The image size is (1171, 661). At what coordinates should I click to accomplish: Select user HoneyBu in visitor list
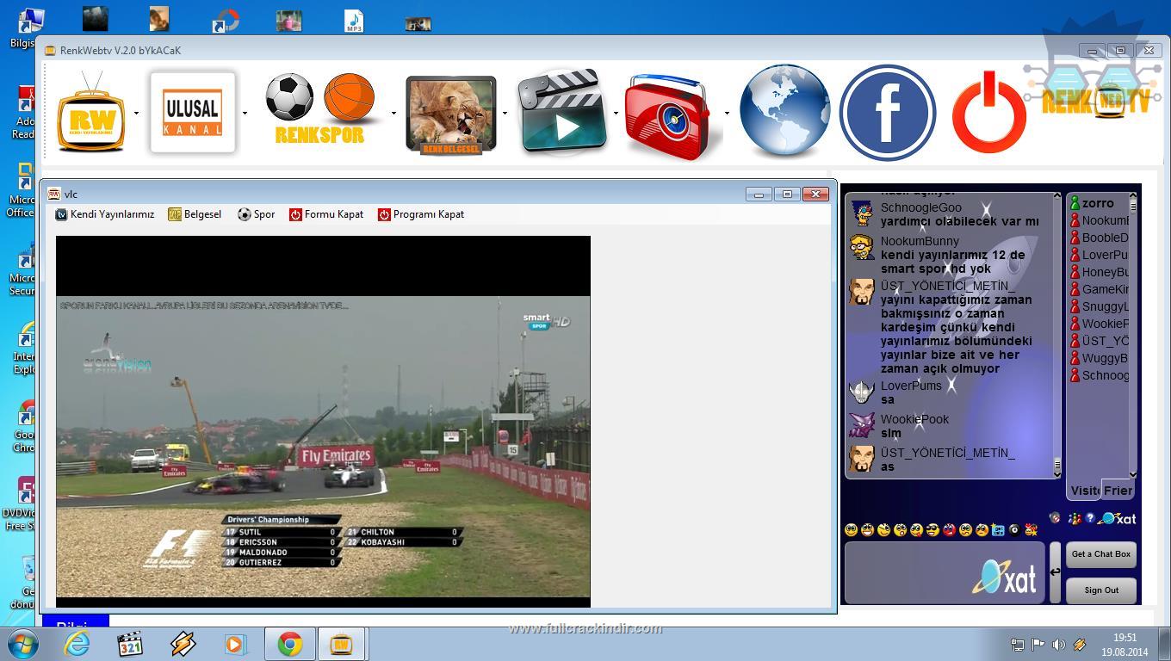pos(1099,272)
